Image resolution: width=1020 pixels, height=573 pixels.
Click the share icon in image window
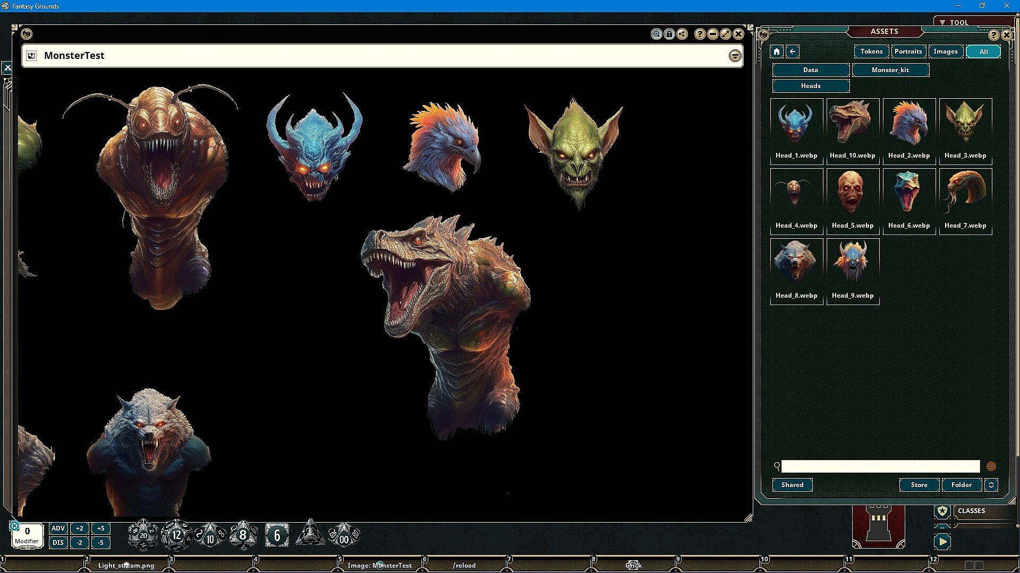(x=682, y=34)
